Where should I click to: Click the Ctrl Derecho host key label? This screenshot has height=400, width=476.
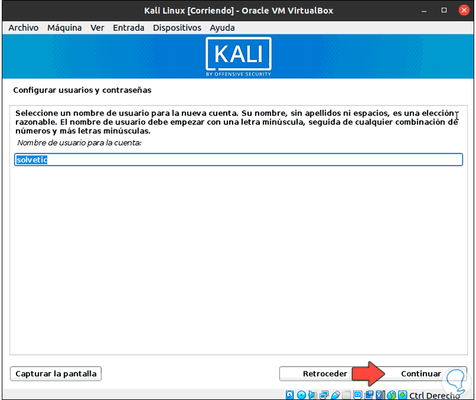point(435,395)
